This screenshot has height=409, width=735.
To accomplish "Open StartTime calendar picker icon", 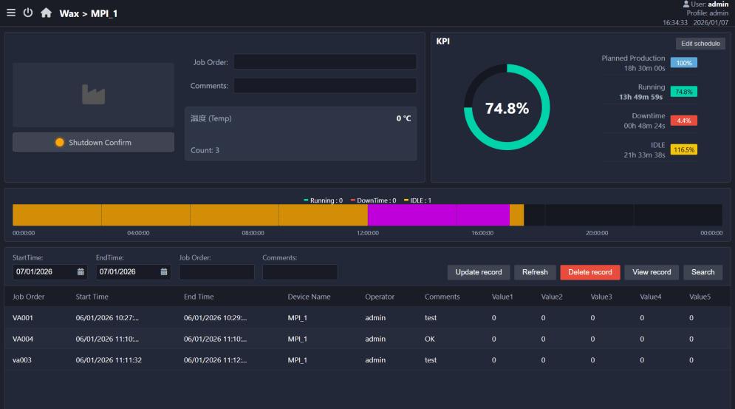I will pyautogui.click(x=81, y=272).
